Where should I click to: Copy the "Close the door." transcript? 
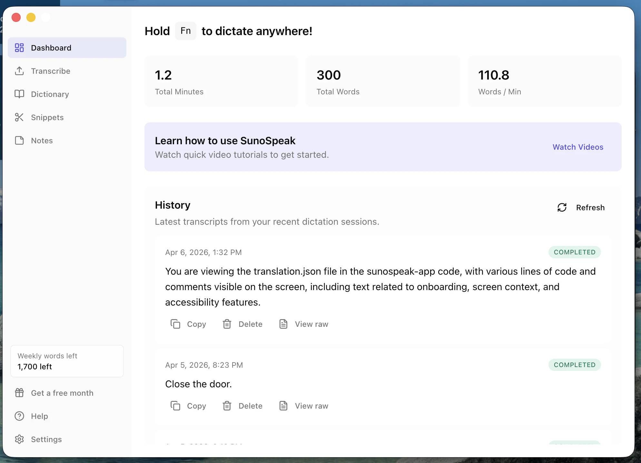coord(188,406)
